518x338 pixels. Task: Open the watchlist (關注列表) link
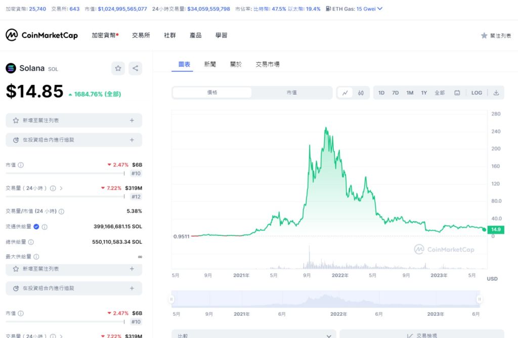pyautogui.click(x=500, y=36)
